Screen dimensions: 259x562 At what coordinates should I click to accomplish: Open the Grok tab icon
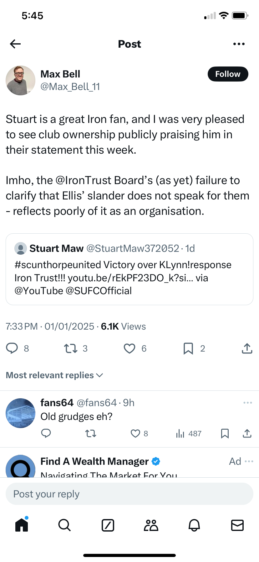pos(108,525)
